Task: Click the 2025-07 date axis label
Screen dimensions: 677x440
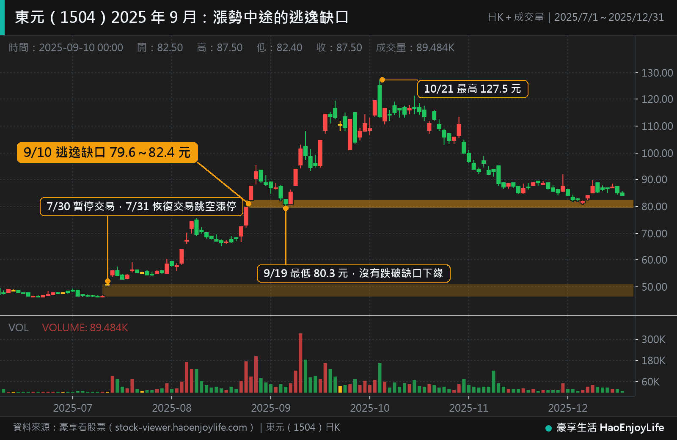Action: 73,408
